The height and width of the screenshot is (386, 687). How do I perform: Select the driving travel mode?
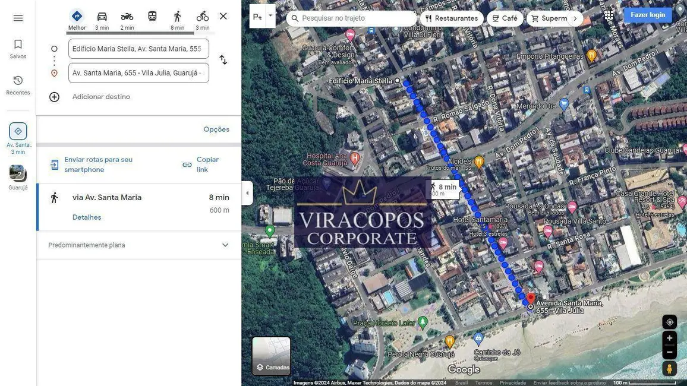[102, 19]
